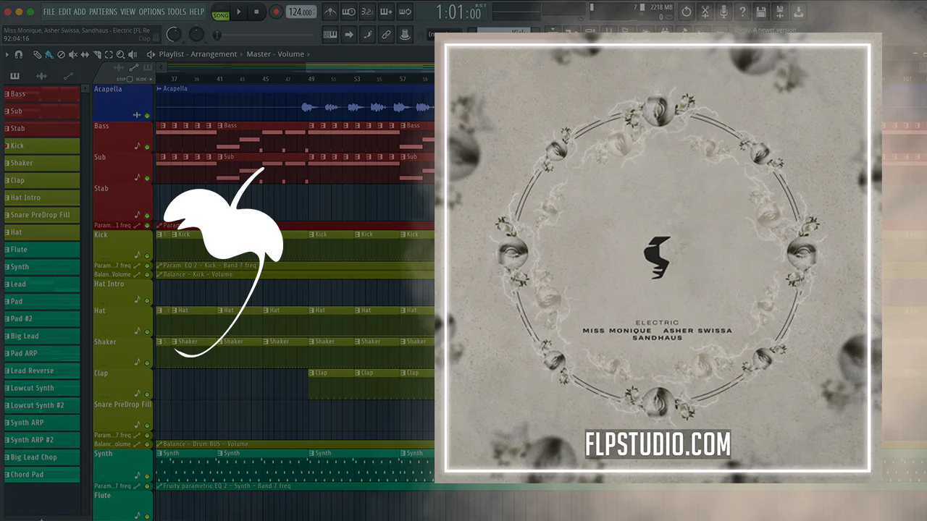Mute the Bass track green light
The width and height of the screenshot is (927, 521).
pos(147,147)
